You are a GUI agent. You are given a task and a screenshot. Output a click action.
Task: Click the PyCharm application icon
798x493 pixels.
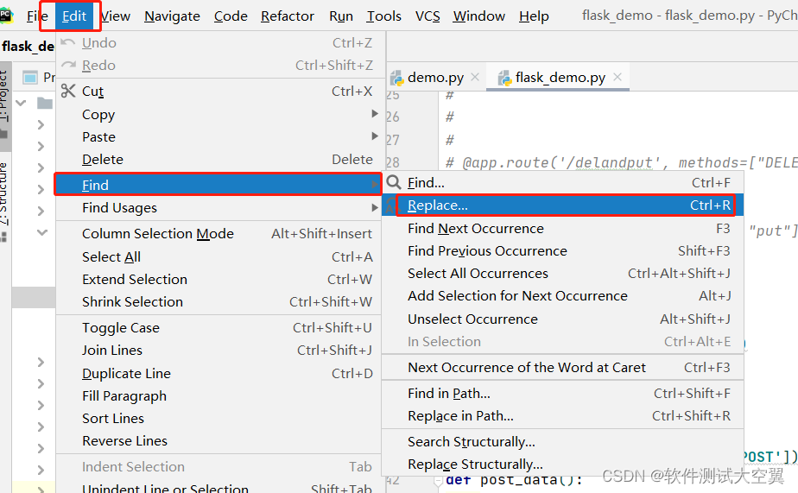[7, 16]
